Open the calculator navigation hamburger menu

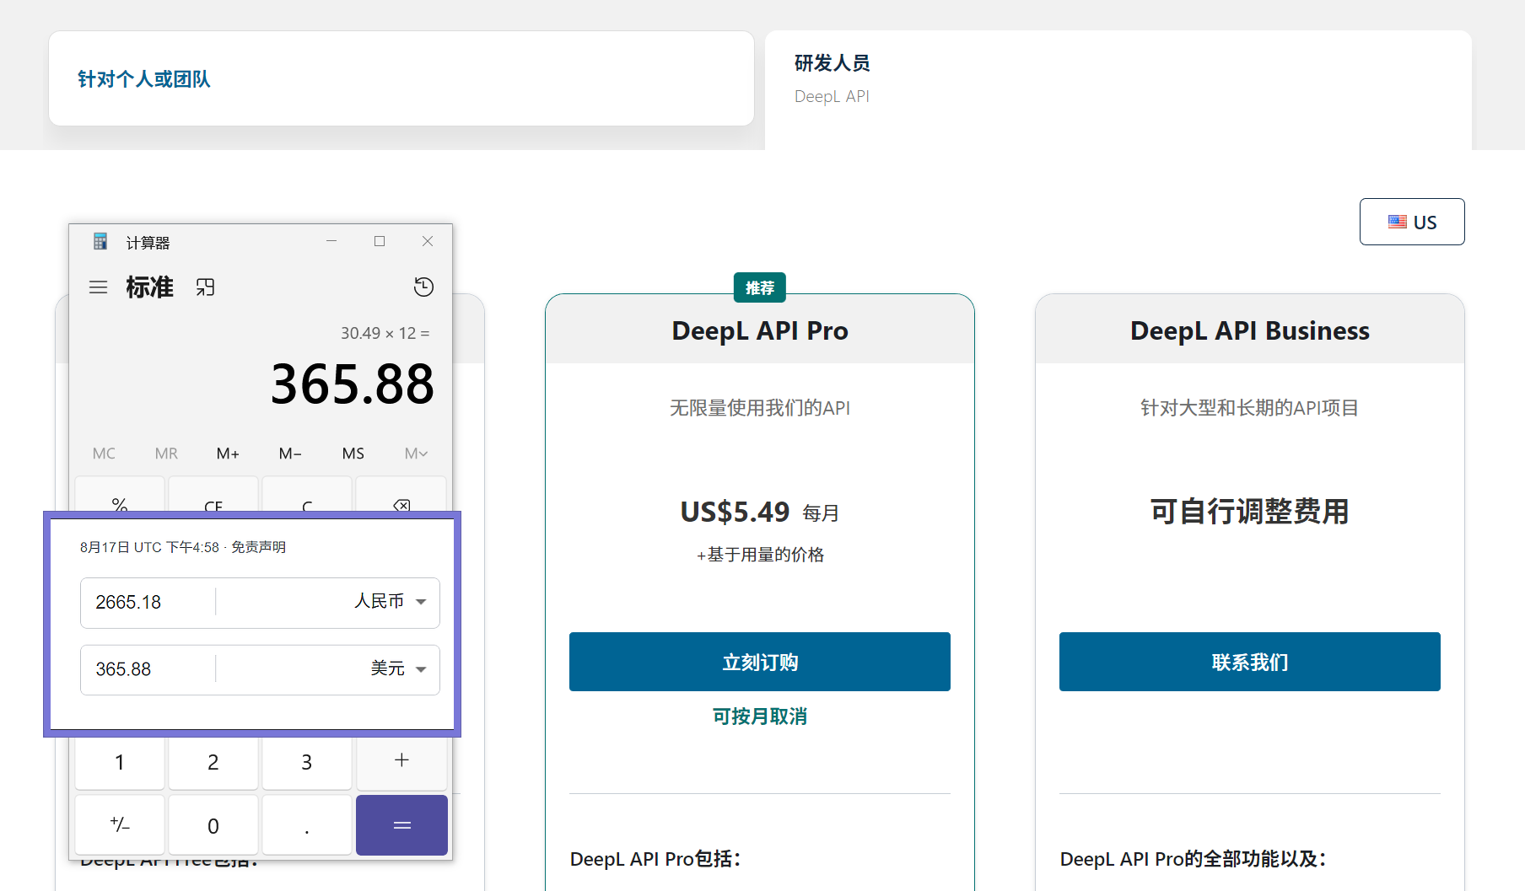99,287
